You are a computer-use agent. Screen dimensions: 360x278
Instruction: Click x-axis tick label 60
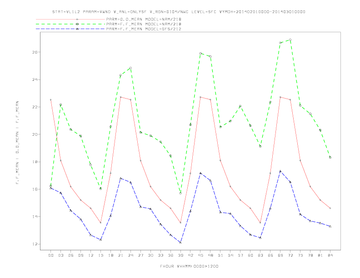pyautogui.click(x=250, y=255)
